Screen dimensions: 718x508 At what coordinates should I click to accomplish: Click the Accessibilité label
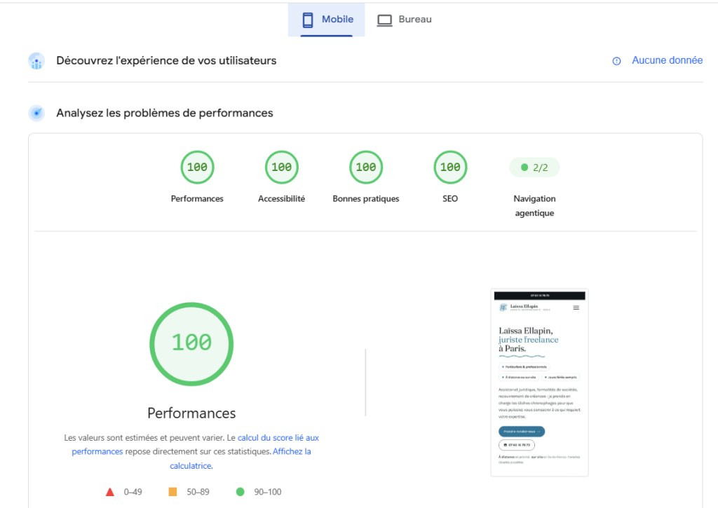[x=282, y=198]
